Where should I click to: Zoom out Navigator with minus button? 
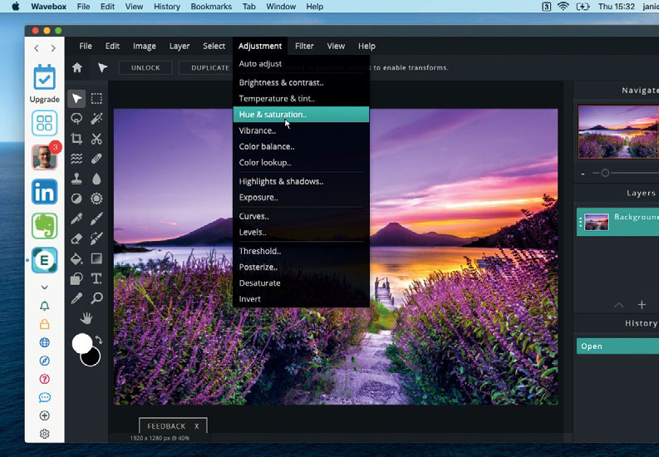(583, 173)
